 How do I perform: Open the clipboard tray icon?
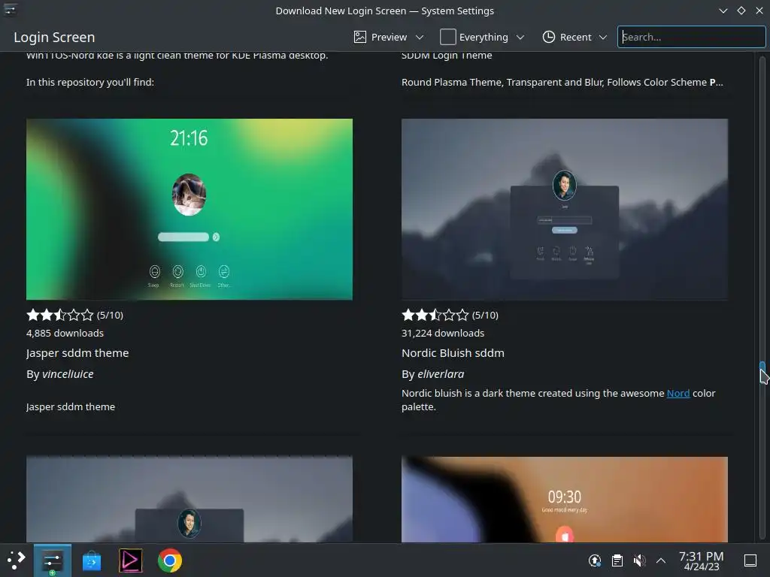pos(617,560)
